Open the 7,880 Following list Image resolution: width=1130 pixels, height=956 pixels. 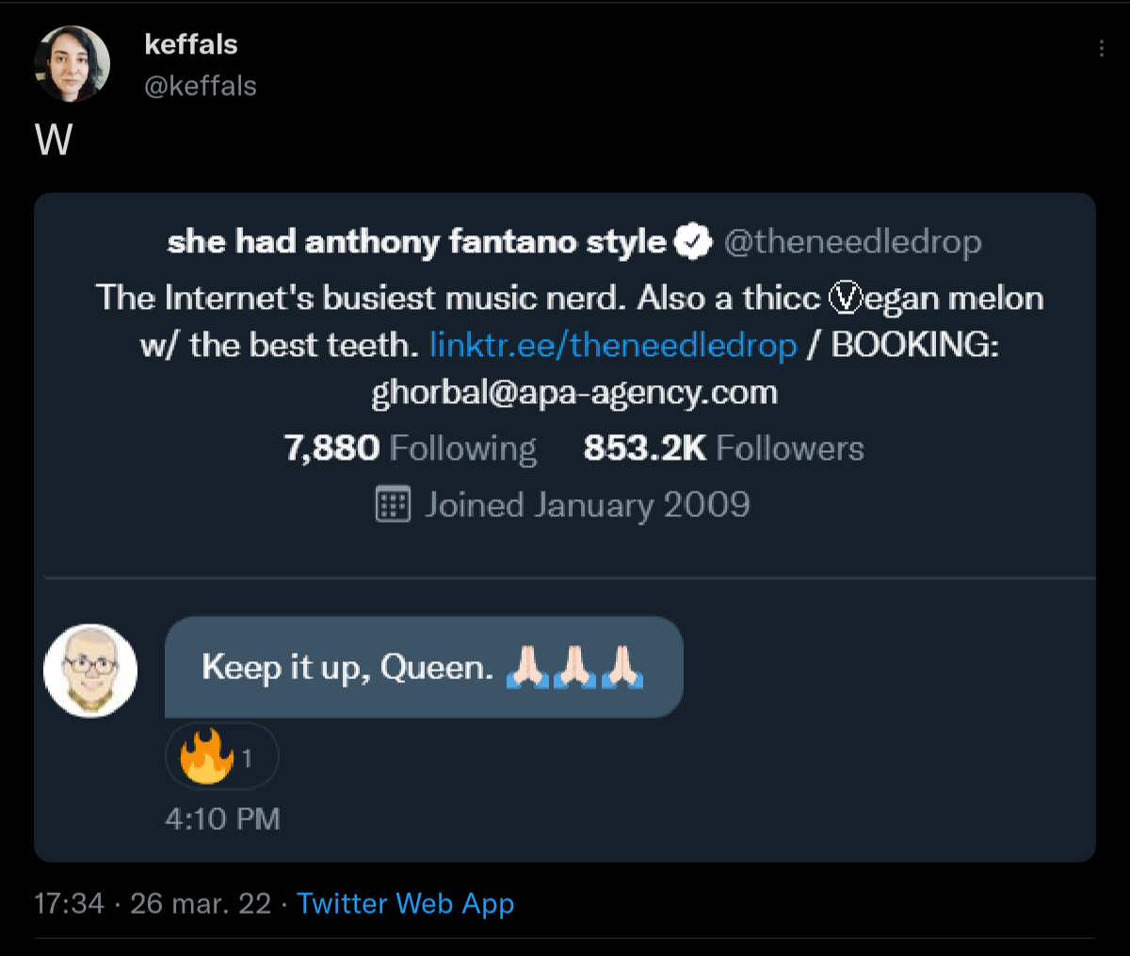click(x=410, y=448)
